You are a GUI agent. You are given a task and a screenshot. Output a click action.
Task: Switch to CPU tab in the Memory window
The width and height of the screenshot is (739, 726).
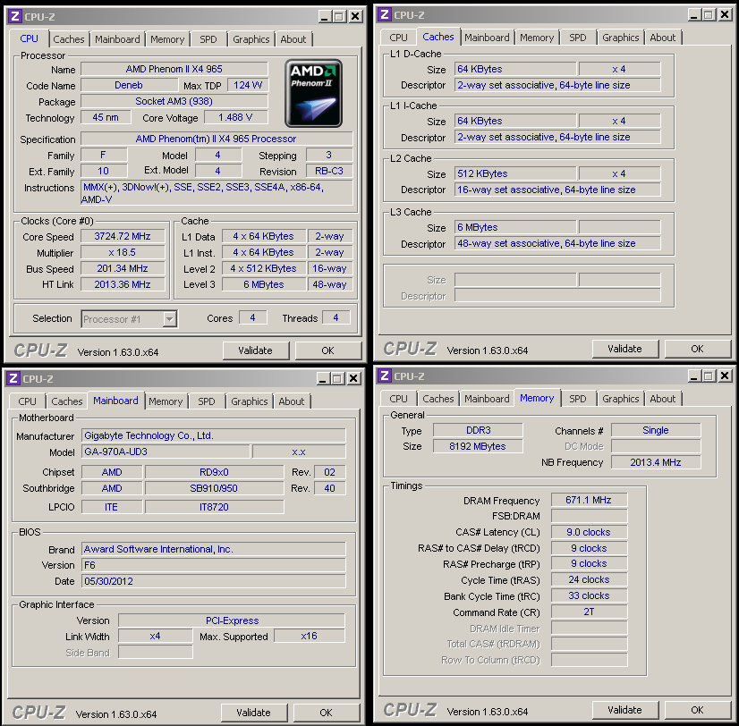tap(398, 399)
